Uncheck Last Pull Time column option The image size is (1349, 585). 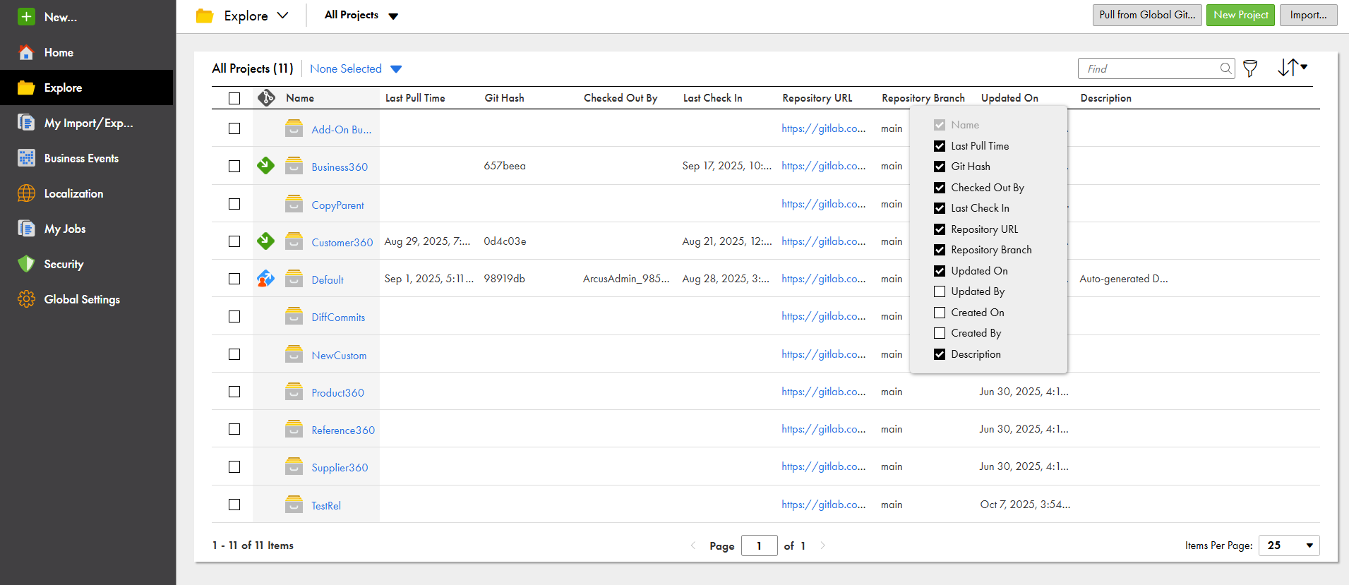pyautogui.click(x=940, y=146)
